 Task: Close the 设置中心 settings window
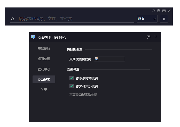pos(155,37)
